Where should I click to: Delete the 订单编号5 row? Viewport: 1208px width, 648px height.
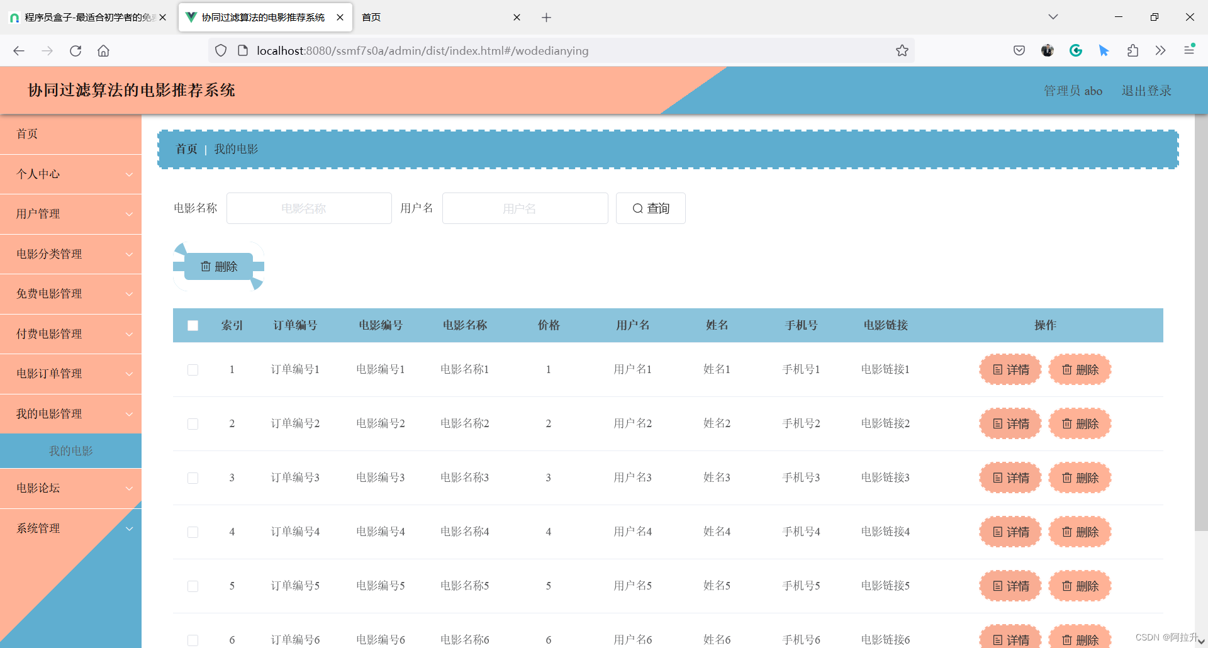(1080, 586)
